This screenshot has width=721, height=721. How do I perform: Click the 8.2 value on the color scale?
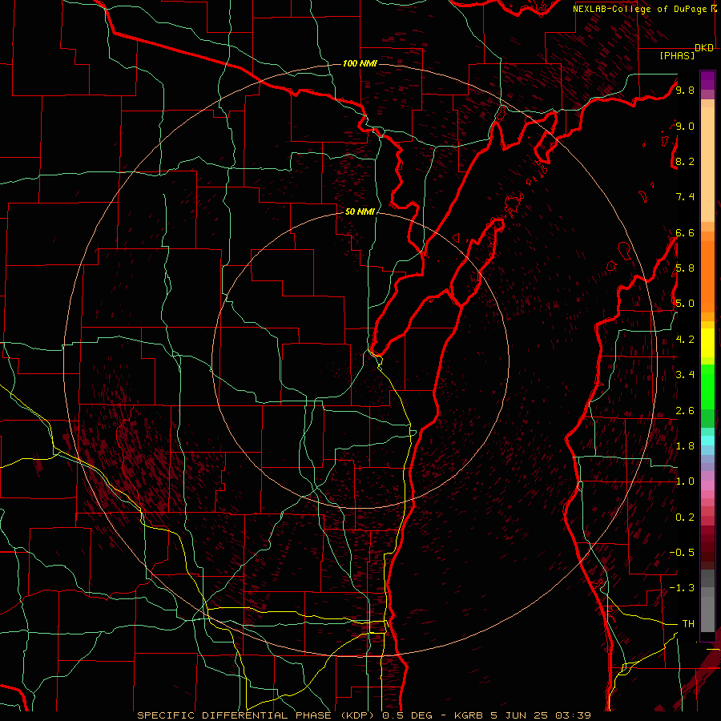685,161
